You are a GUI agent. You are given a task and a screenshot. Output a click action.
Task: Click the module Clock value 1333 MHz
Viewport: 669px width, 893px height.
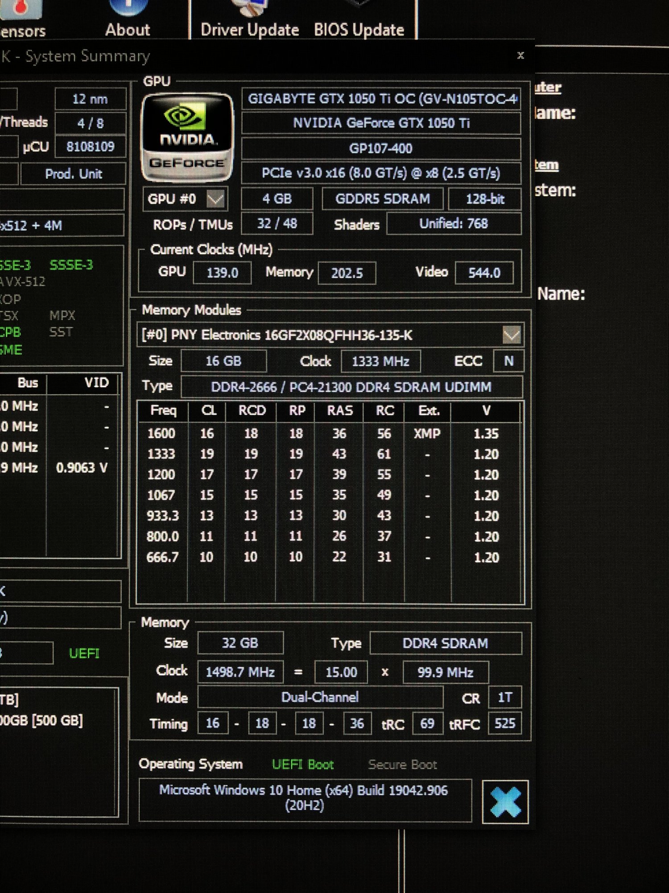pyautogui.click(x=380, y=361)
